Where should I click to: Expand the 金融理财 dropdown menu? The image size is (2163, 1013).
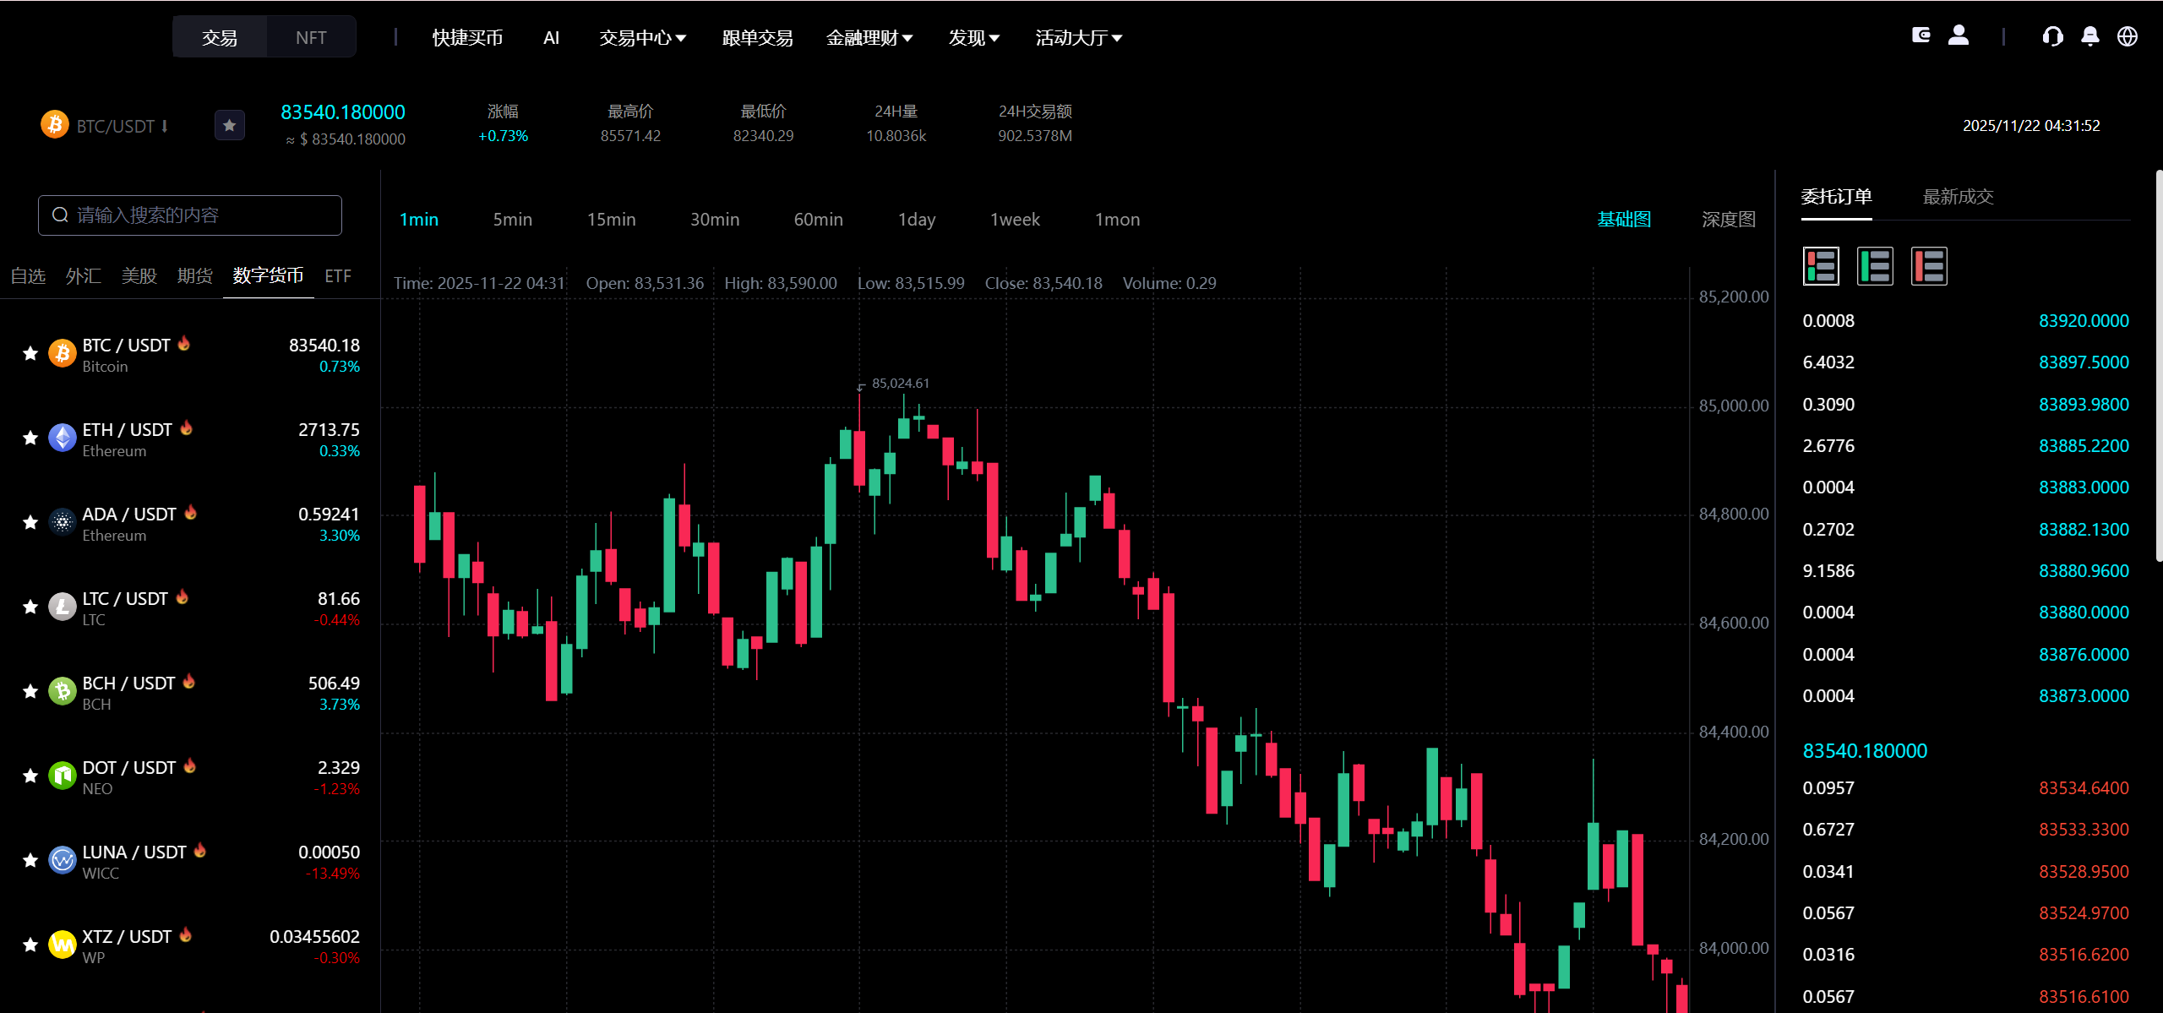point(869,38)
